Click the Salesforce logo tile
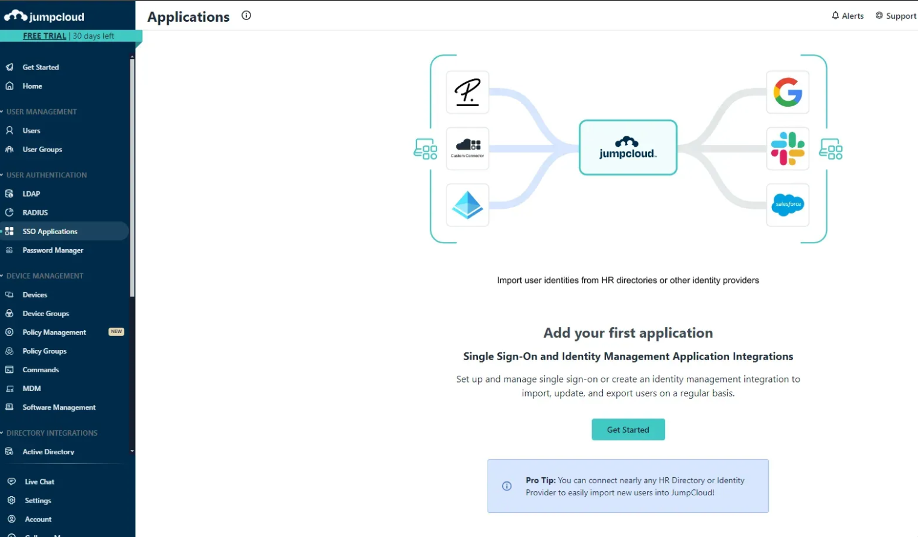Image resolution: width=918 pixels, height=537 pixels. coord(788,205)
